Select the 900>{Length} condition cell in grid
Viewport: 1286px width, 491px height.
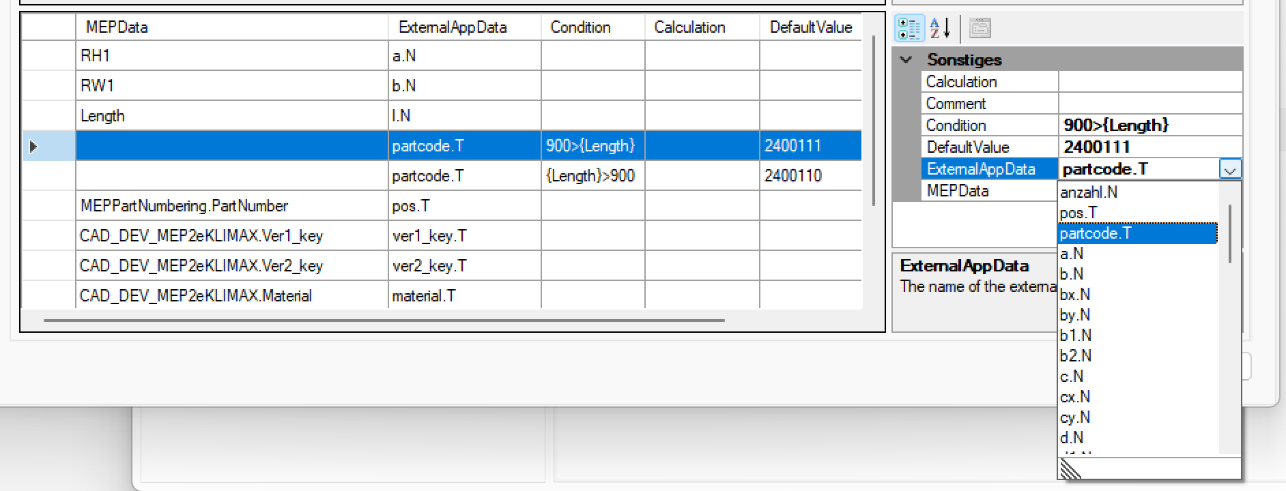point(593,146)
